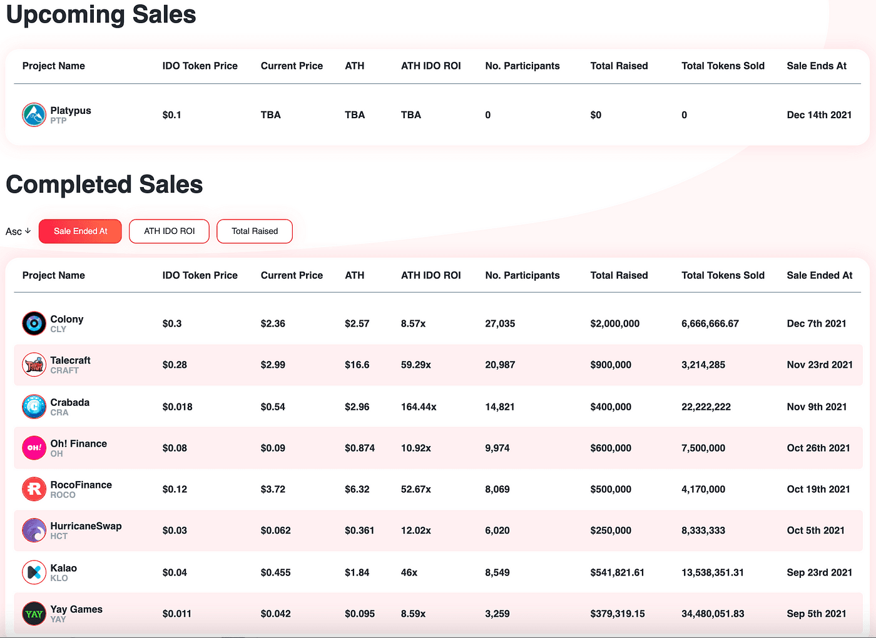Click the Crabada CRA logo icon
This screenshot has height=638, width=876.
[x=34, y=407]
